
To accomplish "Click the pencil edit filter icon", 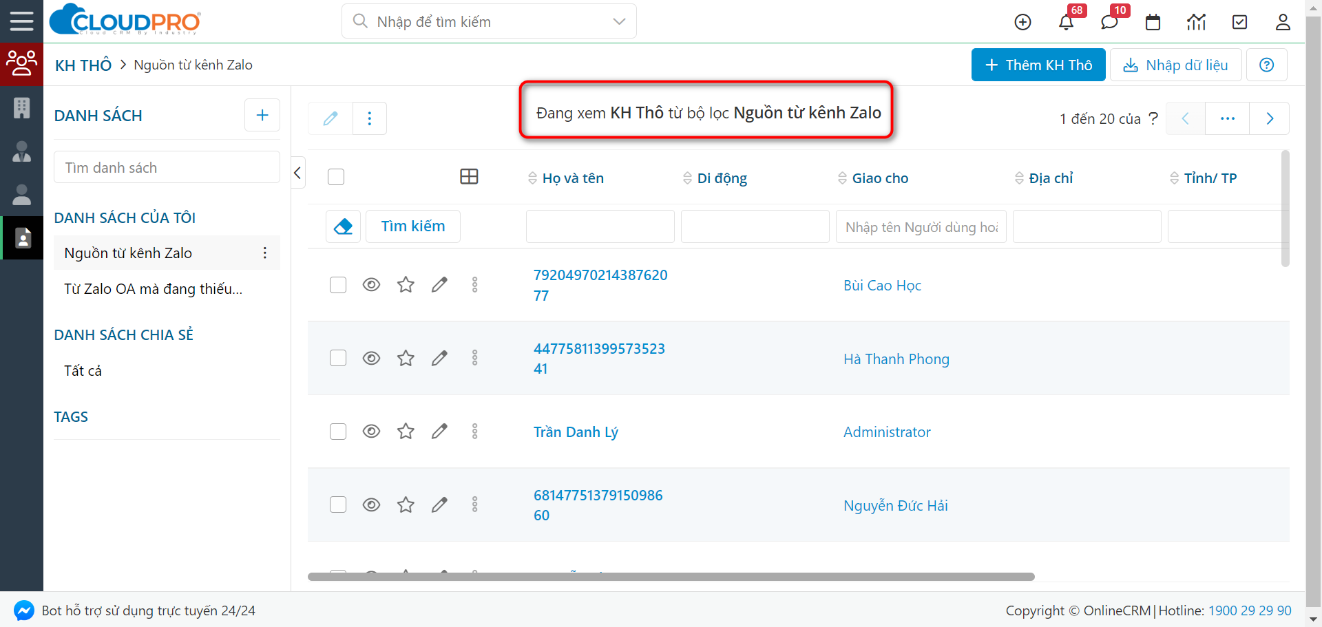I will click(x=330, y=118).
